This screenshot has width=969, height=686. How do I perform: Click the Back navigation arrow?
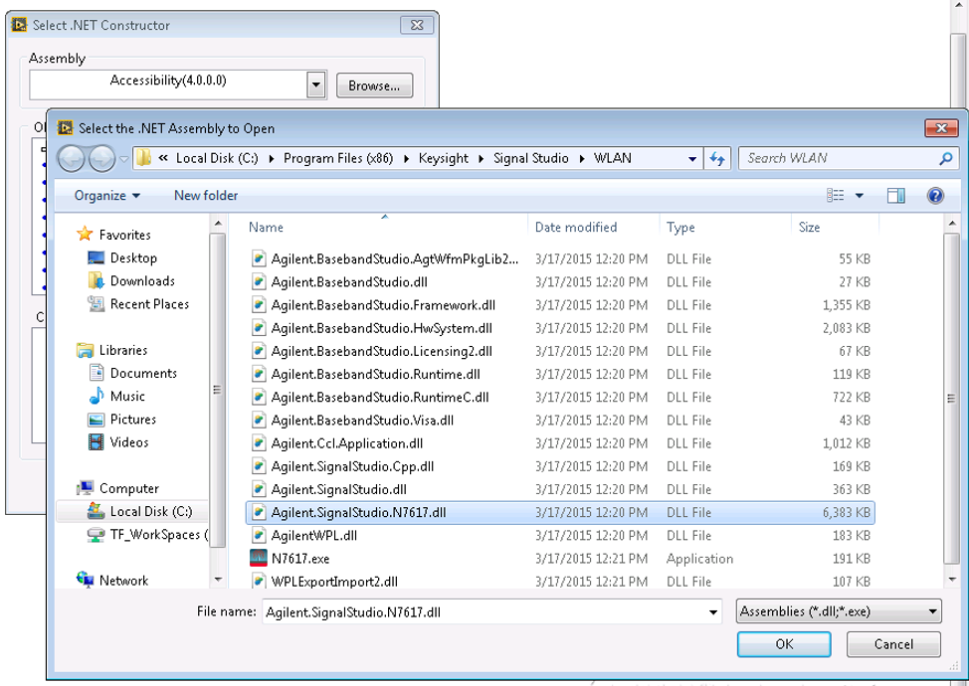[x=73, y=158]
